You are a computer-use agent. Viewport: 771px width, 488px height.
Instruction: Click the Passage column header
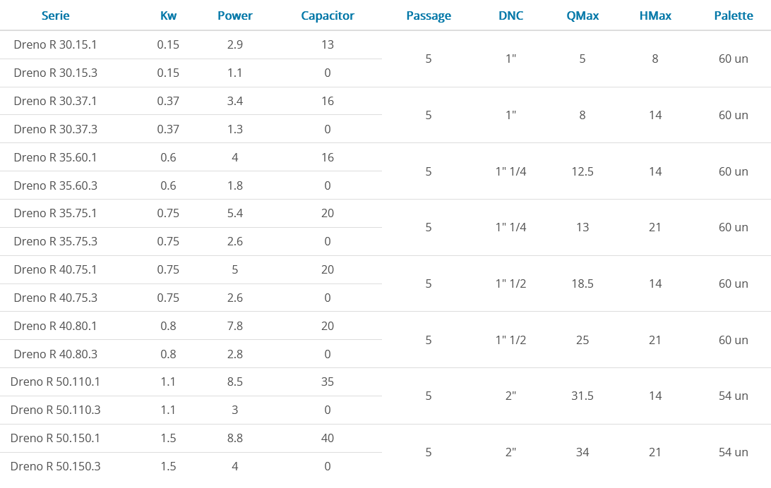429,16
